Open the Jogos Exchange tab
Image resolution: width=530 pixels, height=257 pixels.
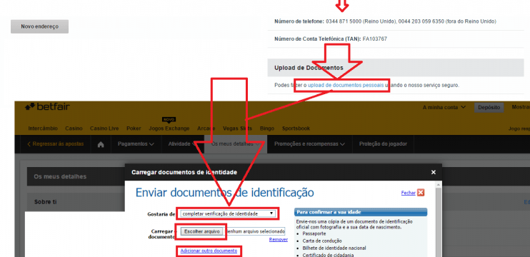pos(169,128)
